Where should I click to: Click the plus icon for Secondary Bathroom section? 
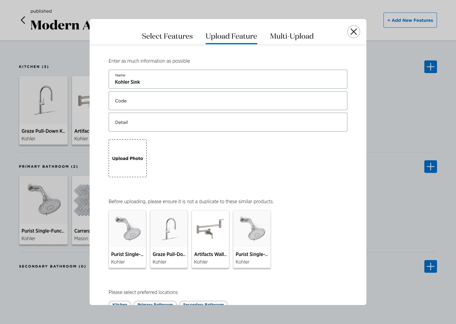tap(430, 266)
